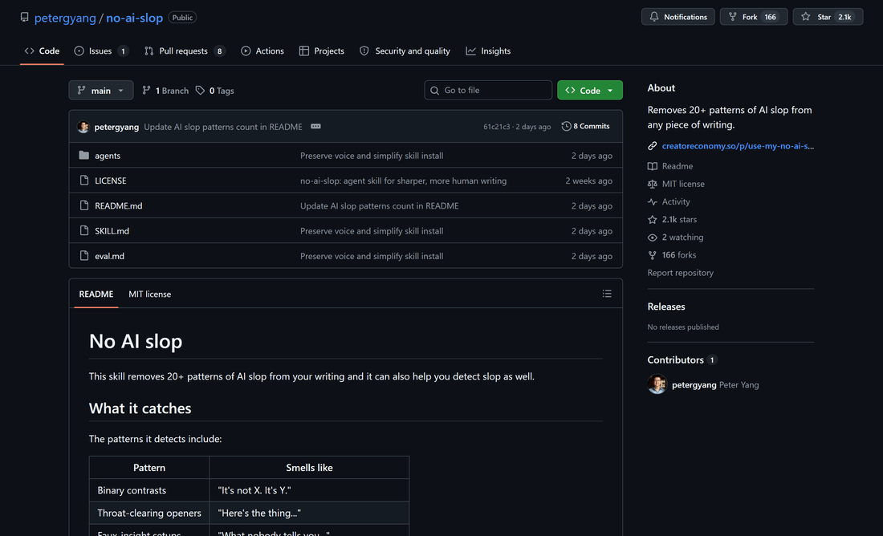Viewport: 883px width, 536px height.
Task: Click Peter Yang's contributor avatar
Action: pos(657,384)
